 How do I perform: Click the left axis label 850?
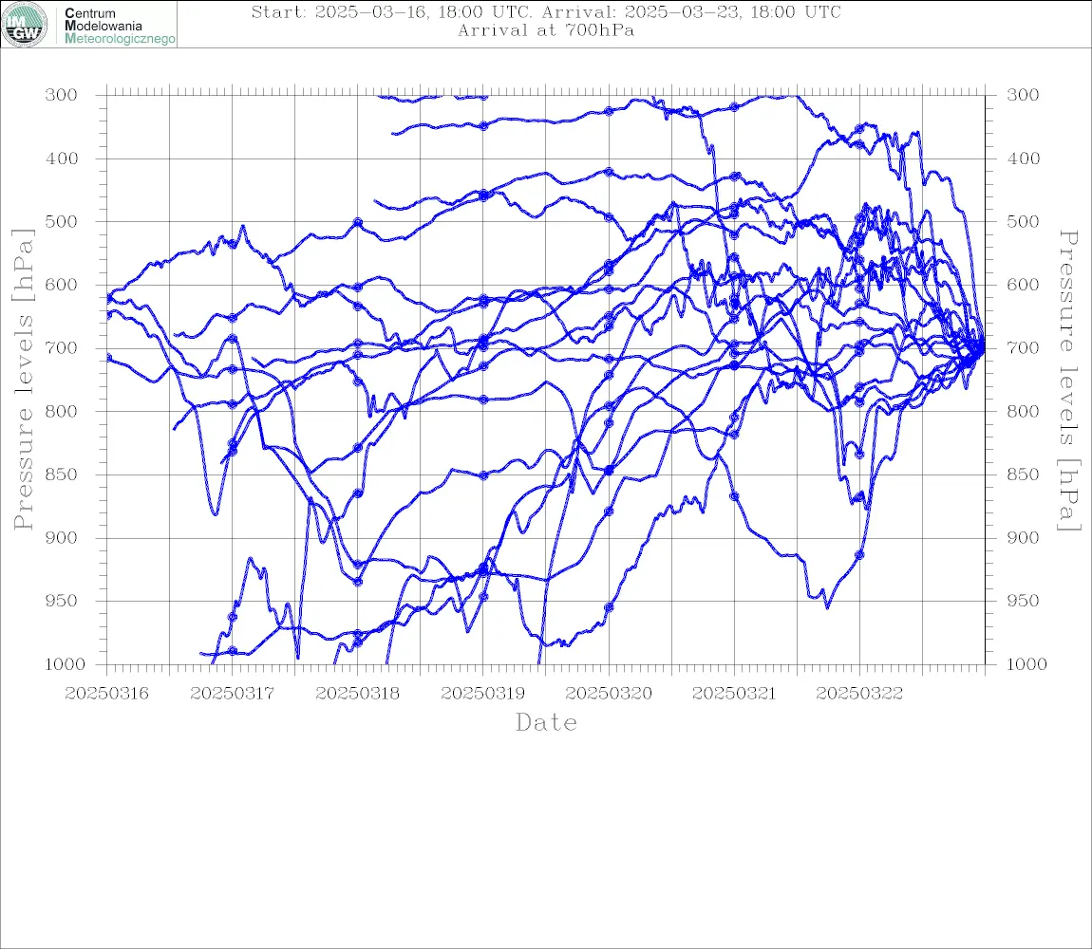point(62,474)
